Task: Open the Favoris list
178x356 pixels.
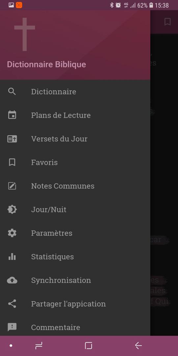Action: 75,162
